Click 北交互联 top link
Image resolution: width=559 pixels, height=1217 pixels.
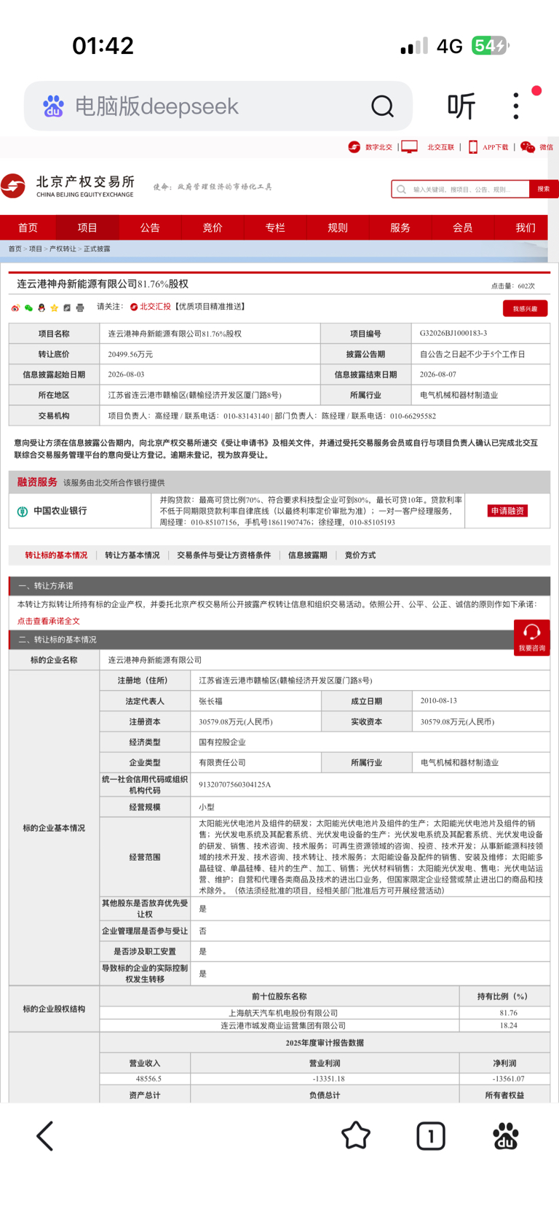pos(440,147)
